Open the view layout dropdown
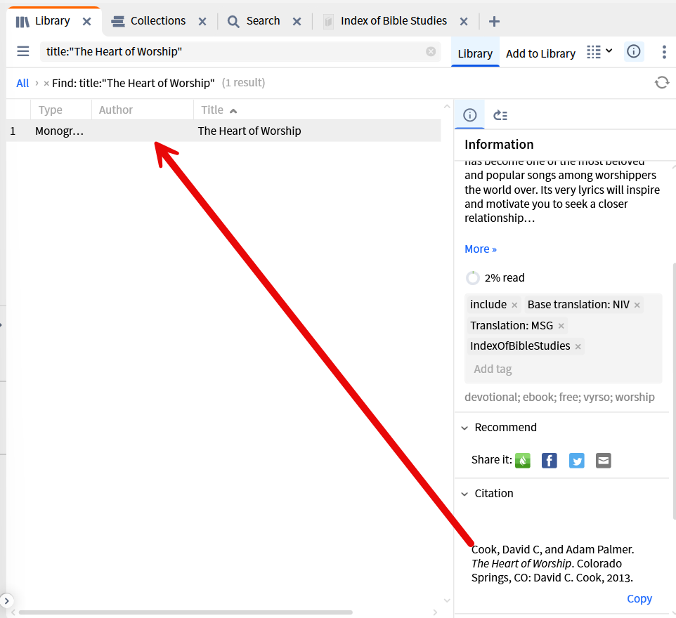Screen dimensions: 676x618 [x=599, y=52]
